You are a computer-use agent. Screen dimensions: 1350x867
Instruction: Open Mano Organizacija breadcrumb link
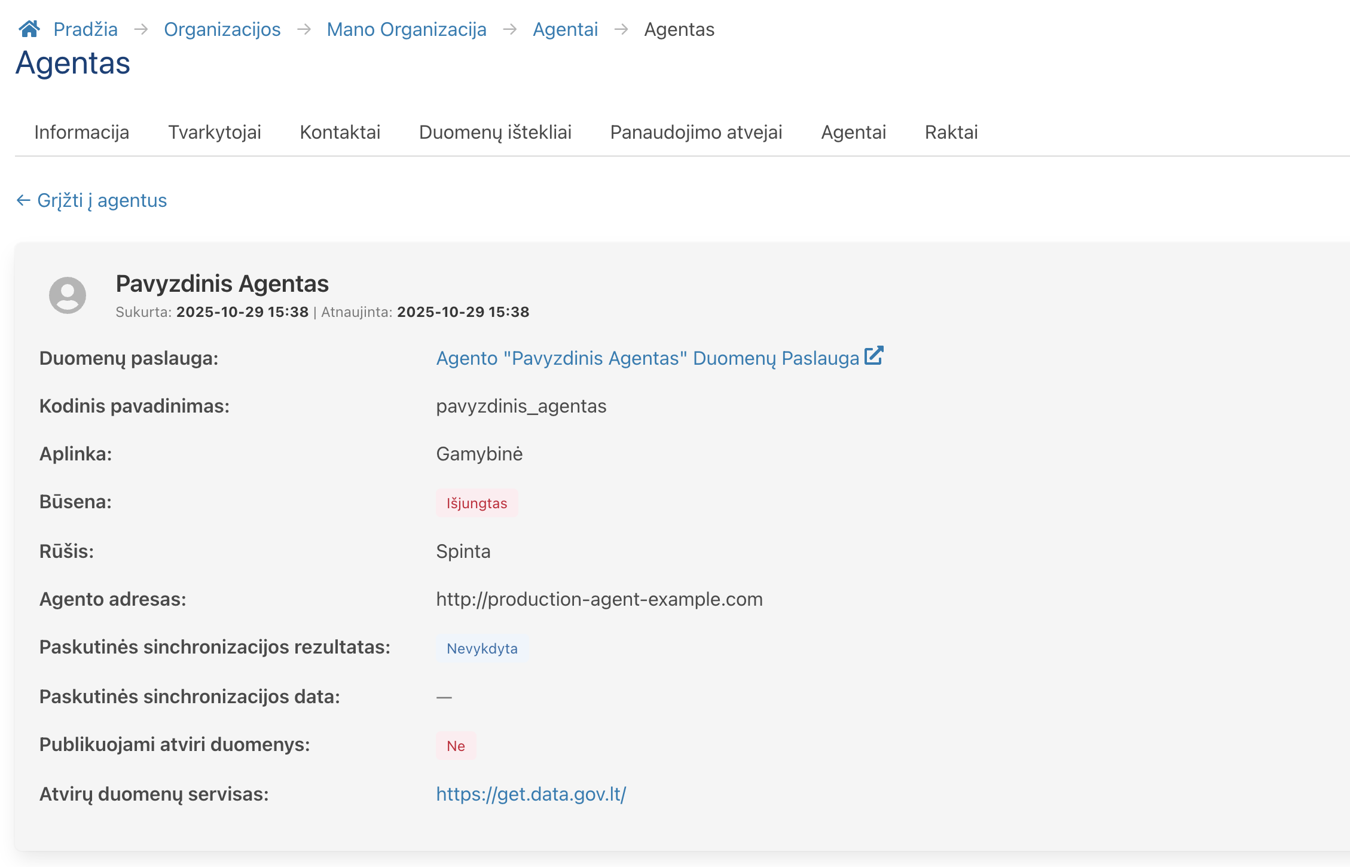(407, 29)
